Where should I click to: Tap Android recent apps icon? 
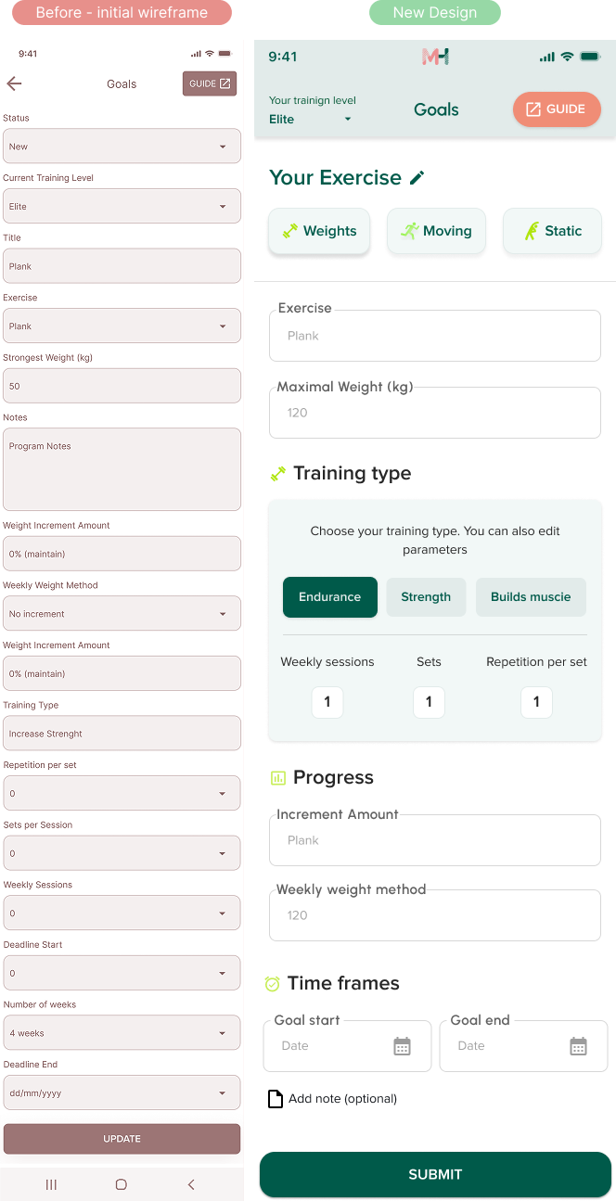(51, 1184)
